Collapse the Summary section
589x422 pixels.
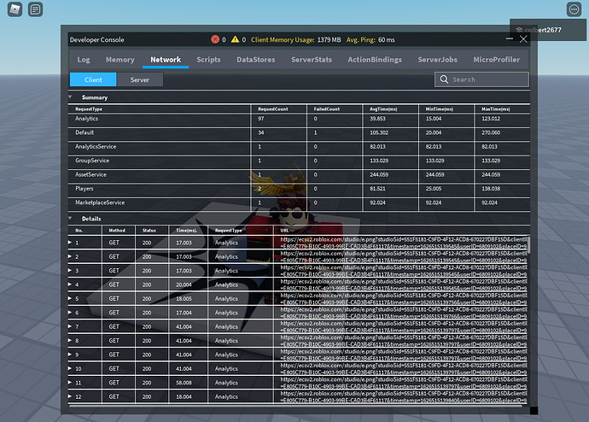point(70,97)
